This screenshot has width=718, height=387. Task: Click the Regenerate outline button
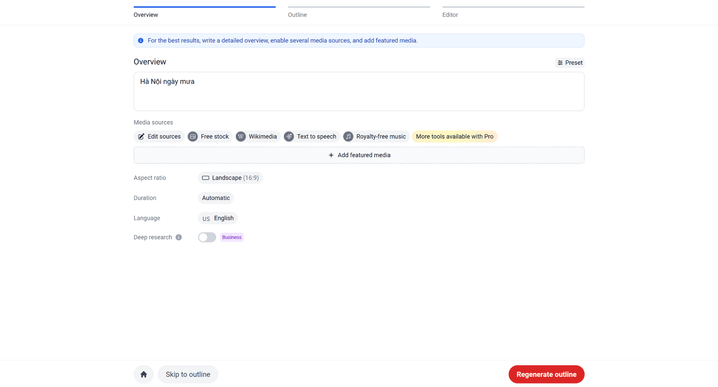click(546, 374)
